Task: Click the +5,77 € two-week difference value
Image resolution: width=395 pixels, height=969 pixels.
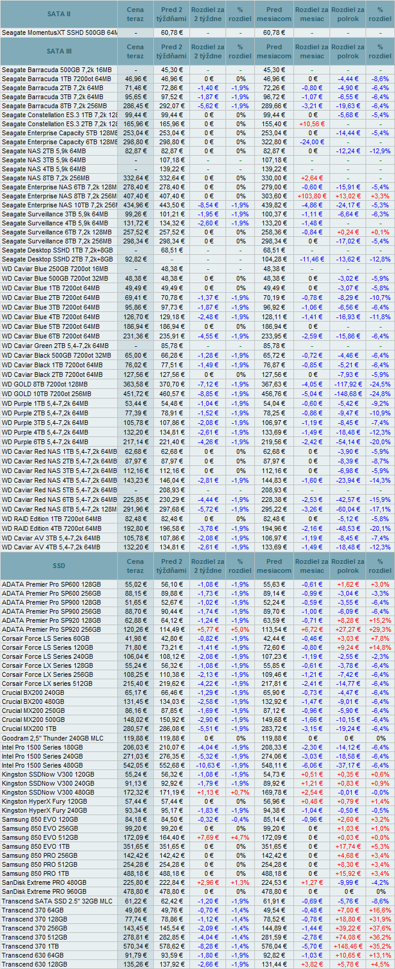Action: [208, 629]
